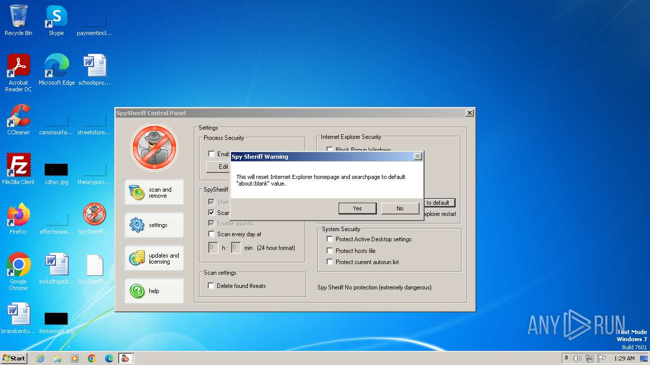Toggle the Process Security Enable checkbox
This screenshot has width=650, height=365.
coord(212,154)
